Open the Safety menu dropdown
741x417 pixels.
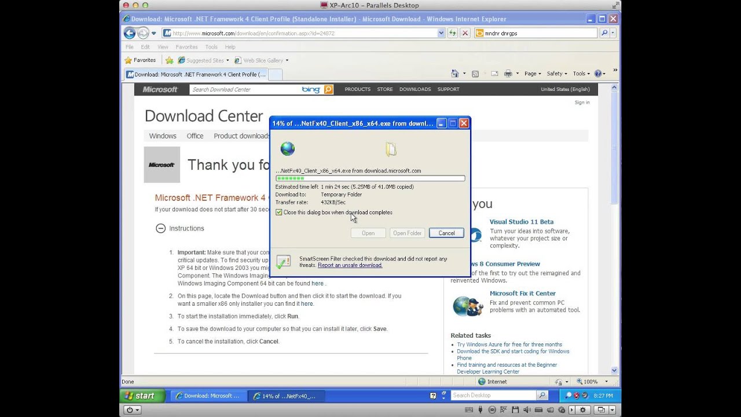[557, 74]
